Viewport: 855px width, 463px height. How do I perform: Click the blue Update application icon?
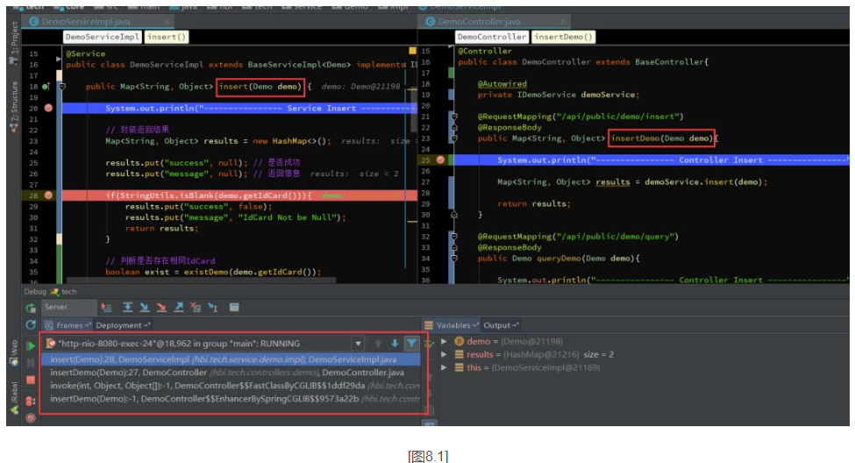tap(31, 325)
